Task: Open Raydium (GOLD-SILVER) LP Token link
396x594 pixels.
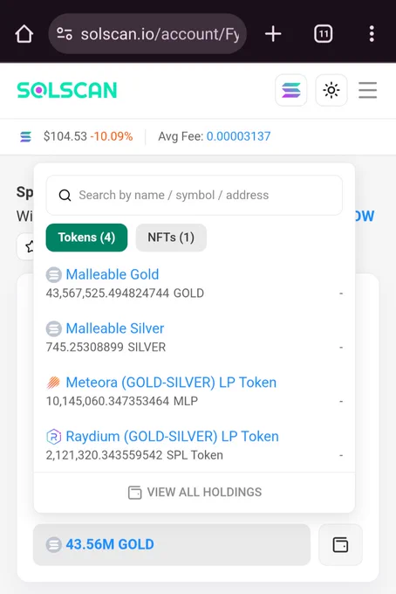Action: click(x=172, y=436)
